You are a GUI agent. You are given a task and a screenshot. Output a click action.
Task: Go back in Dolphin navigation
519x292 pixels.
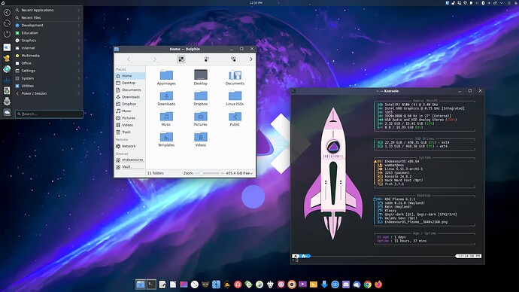(129, 59)
